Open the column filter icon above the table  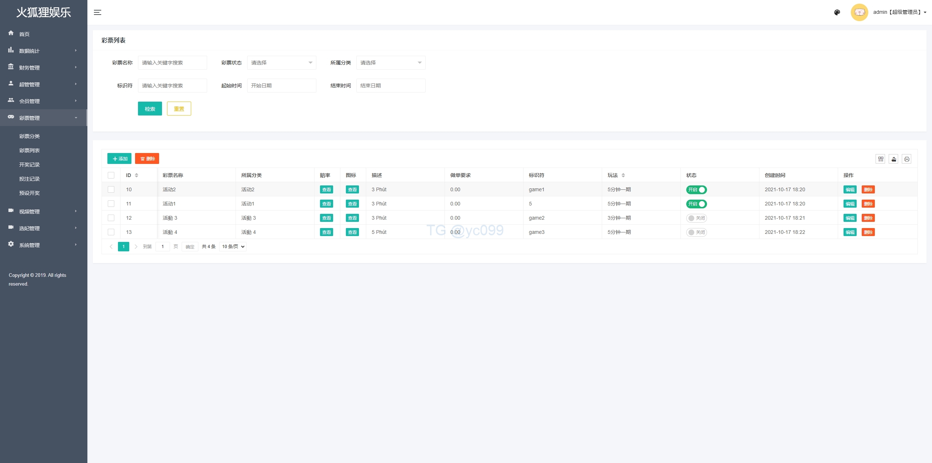(x=880, y=159)
